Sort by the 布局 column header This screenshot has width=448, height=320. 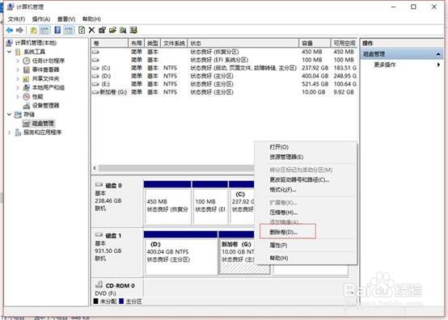point(137,43)
